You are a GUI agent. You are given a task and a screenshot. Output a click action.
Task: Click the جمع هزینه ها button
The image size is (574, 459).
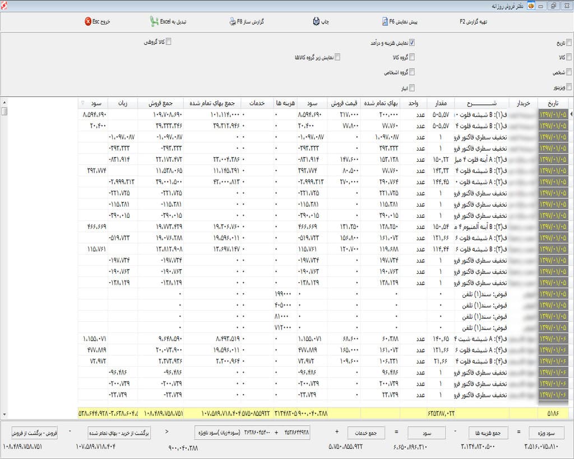[488, 433]
